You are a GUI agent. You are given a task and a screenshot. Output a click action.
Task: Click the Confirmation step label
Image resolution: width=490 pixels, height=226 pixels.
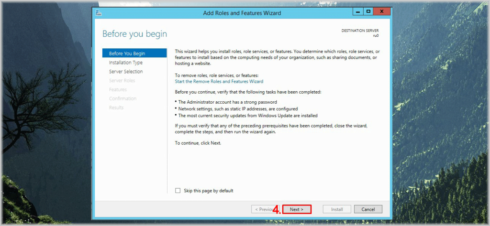tap(123, 98)
